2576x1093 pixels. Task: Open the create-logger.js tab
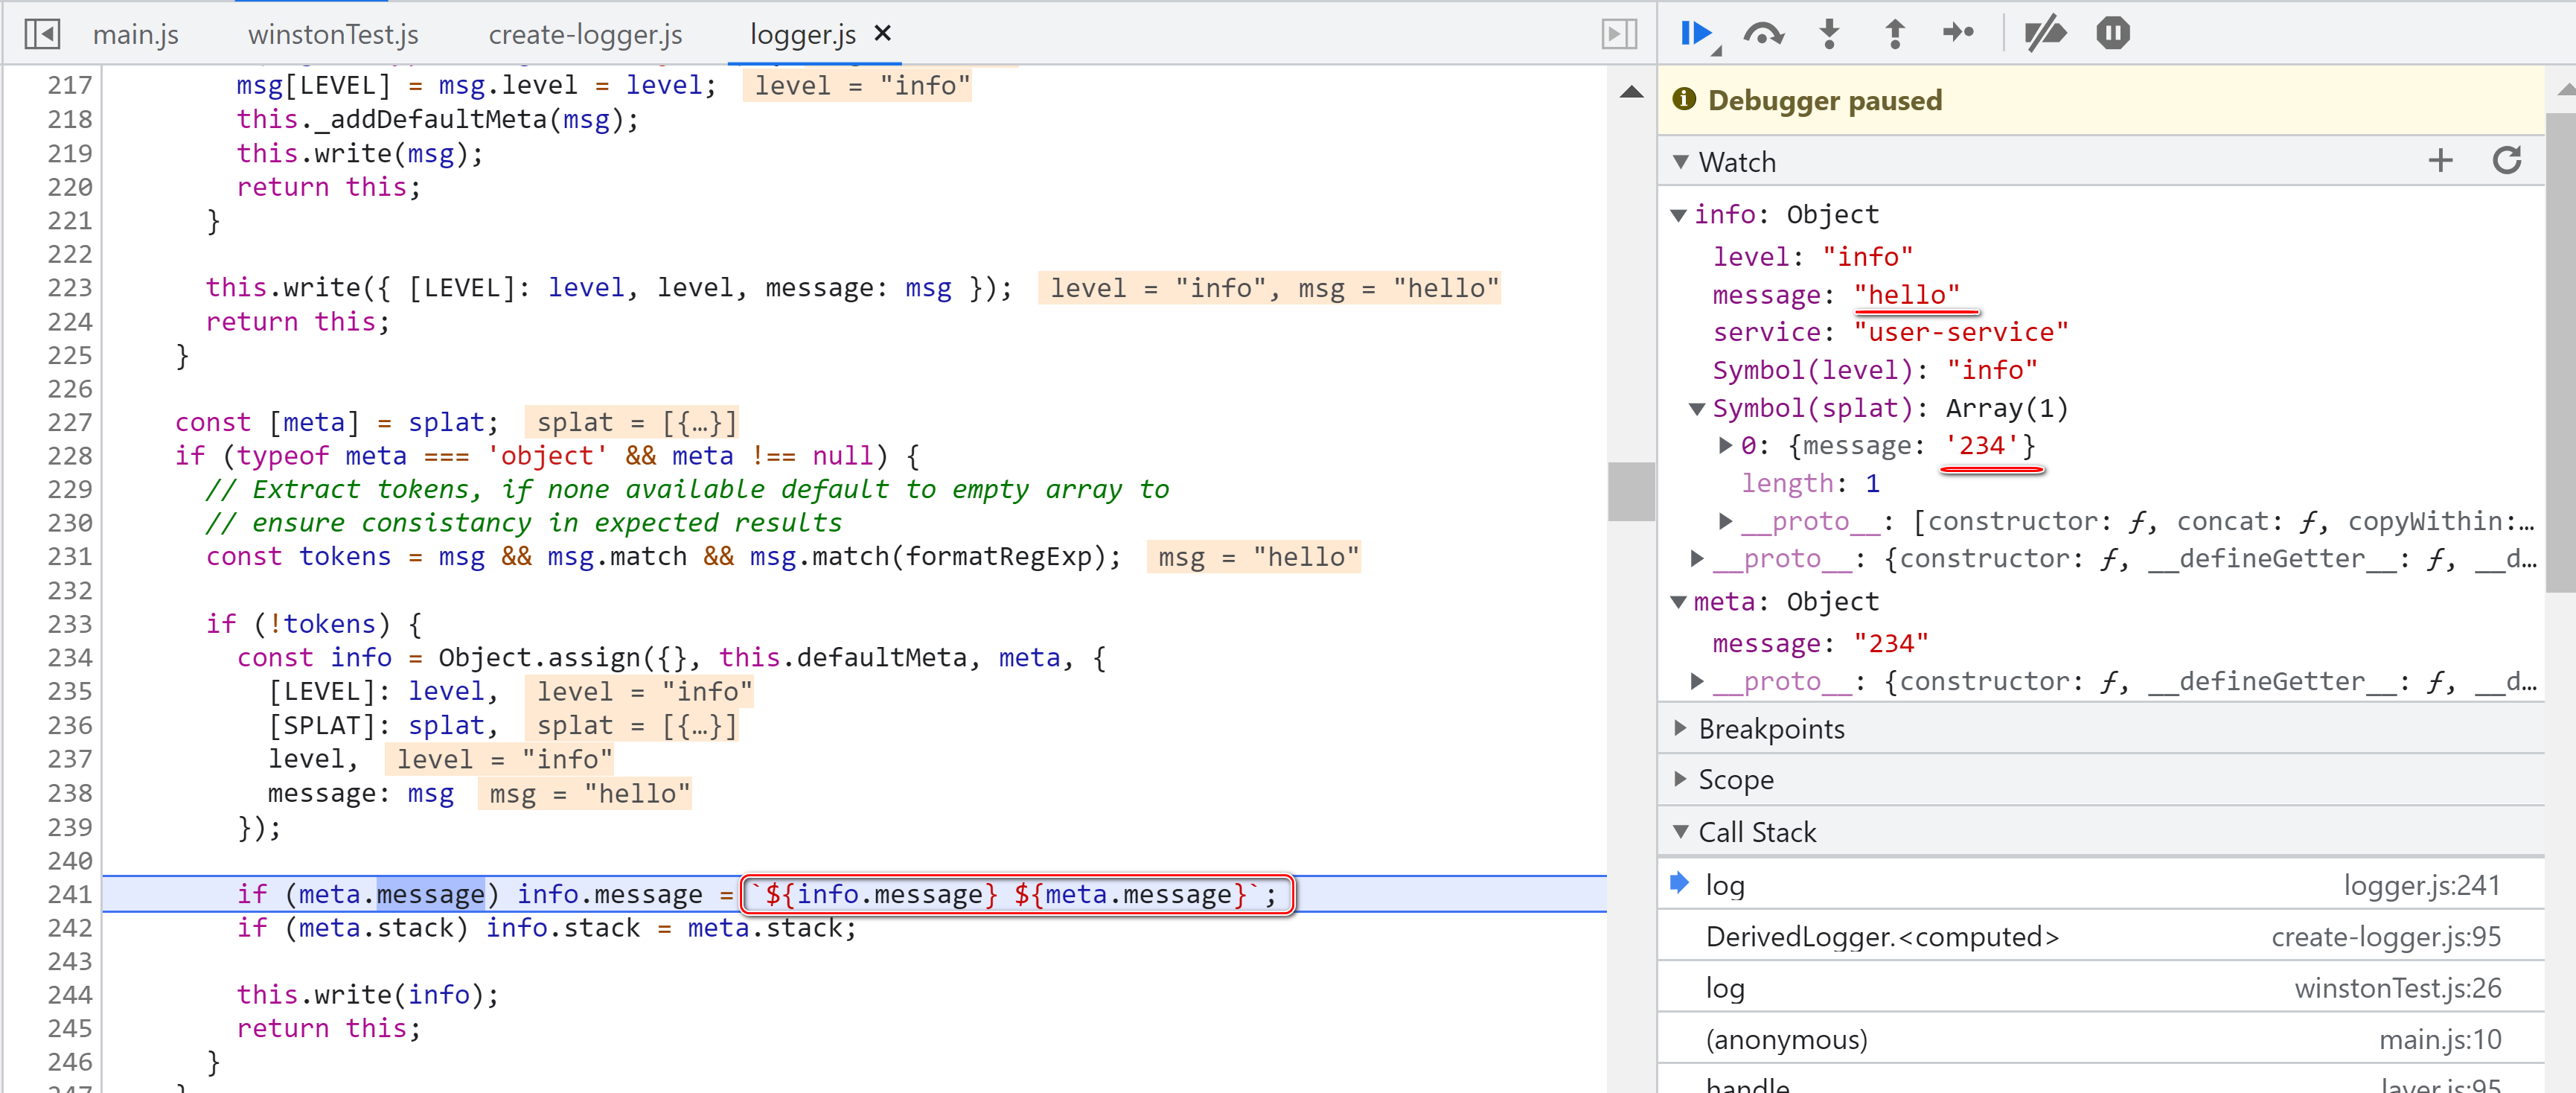585,35
